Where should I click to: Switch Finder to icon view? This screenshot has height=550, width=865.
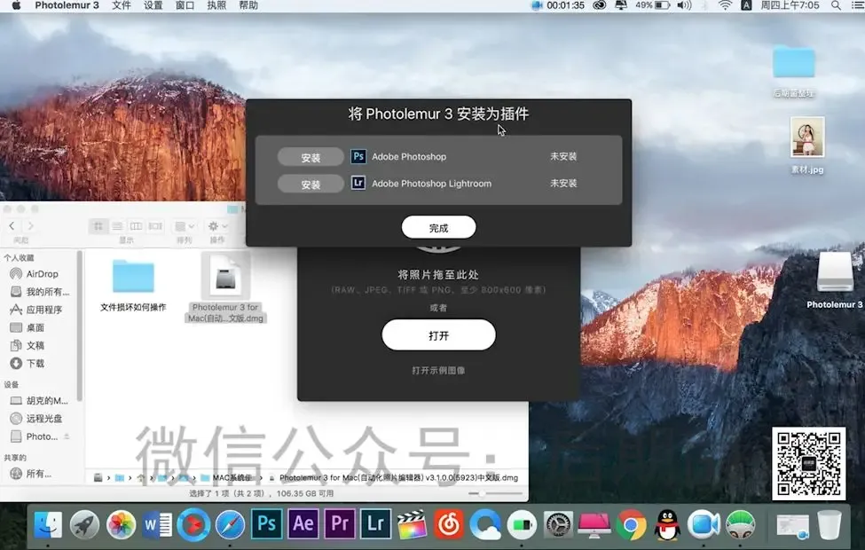coord(98,226)
